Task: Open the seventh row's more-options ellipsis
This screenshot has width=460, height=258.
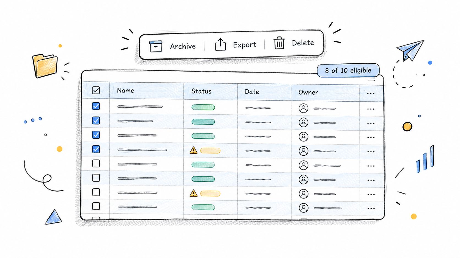Action: 371,195
